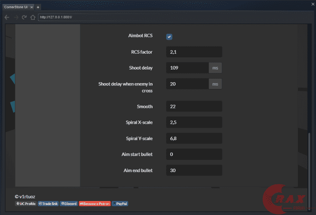Edit the RCS factor field
The height and width of the screenshot is (215, 316).
[194, 52]
